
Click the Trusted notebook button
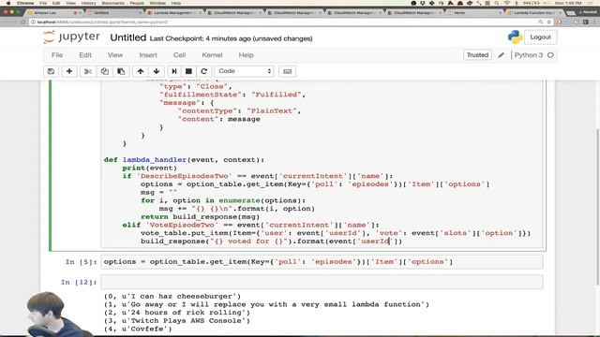click(x=477, y=55)
